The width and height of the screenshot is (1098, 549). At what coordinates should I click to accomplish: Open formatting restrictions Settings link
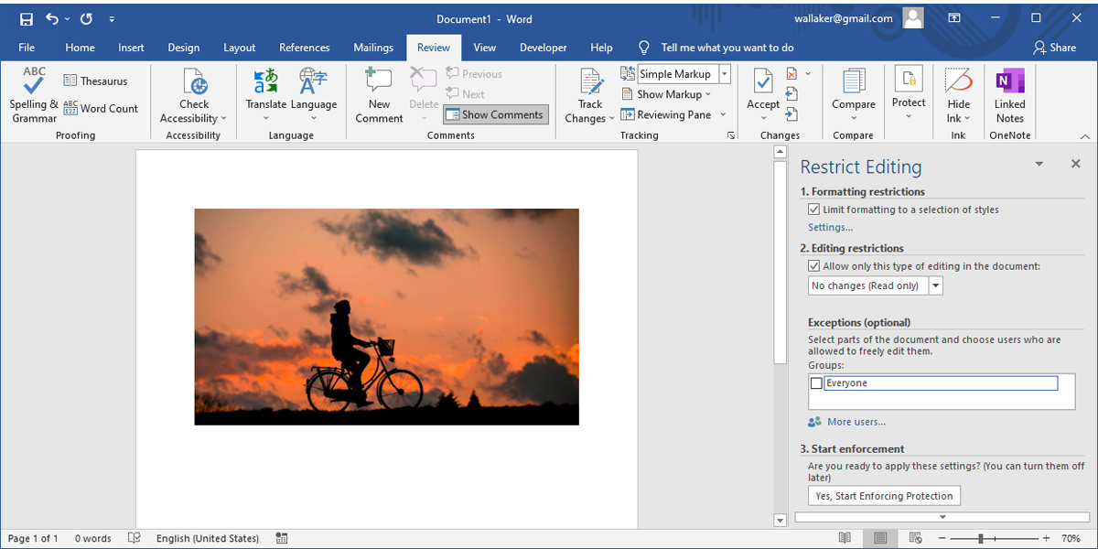coord(829,227)
